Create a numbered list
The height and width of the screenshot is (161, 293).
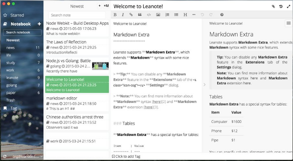(x=167, y=15)
